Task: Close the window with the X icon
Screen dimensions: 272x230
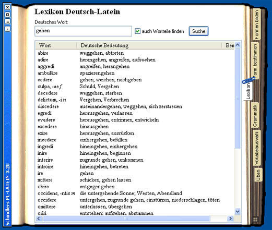Action: coord(7,7)
